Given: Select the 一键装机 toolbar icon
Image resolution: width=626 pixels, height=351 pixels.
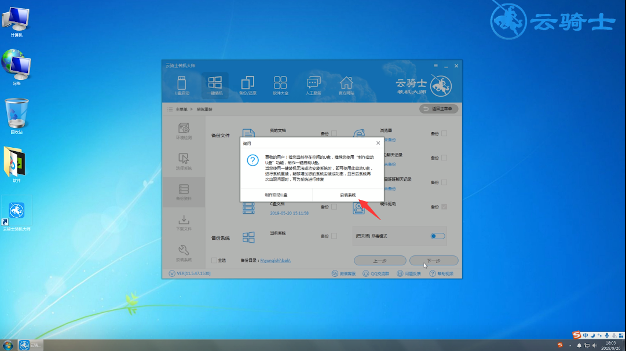Looking at the screenshot, I should 215,86.
